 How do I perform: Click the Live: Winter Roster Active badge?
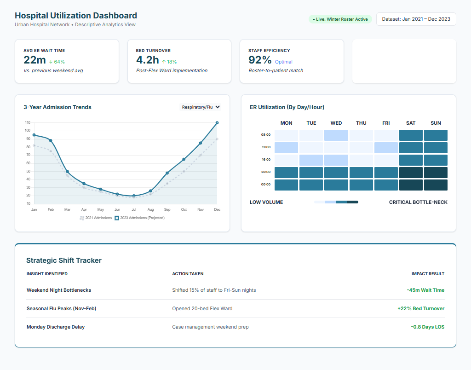(x=340, y=19)
